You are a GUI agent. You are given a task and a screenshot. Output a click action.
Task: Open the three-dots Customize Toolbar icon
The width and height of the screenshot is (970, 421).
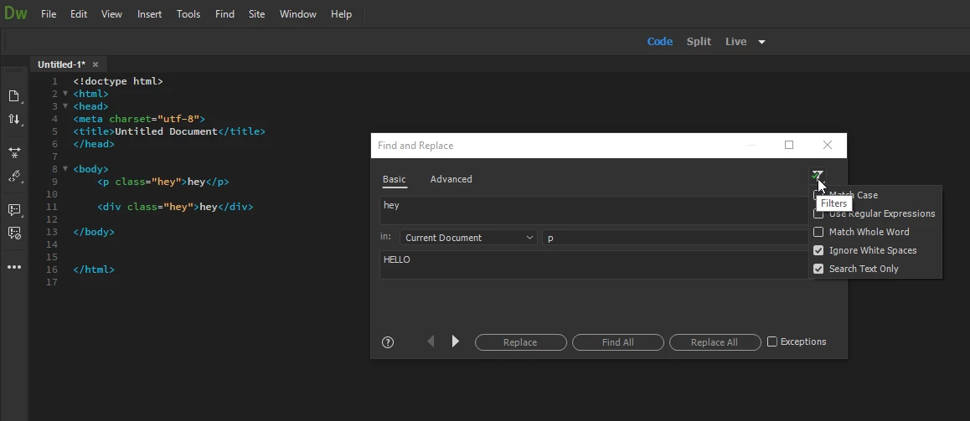click(x=13, y=267)
